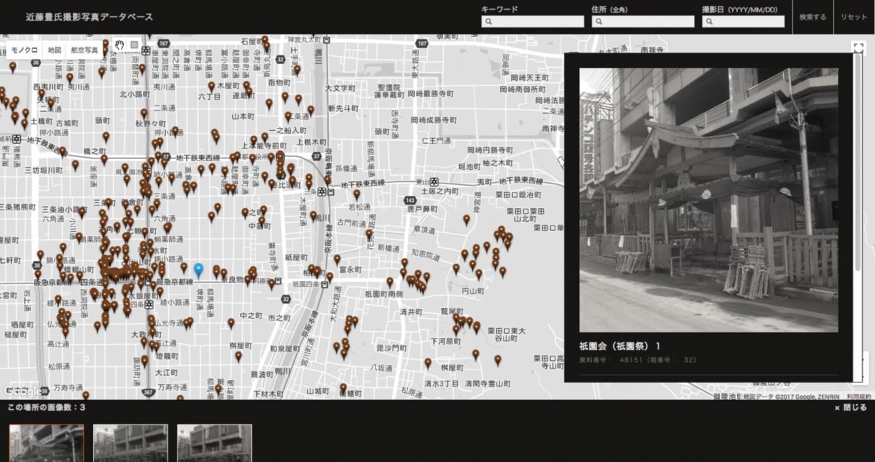Select the hand pan tool on map
The image size is (875, 462).
point(119,45)
